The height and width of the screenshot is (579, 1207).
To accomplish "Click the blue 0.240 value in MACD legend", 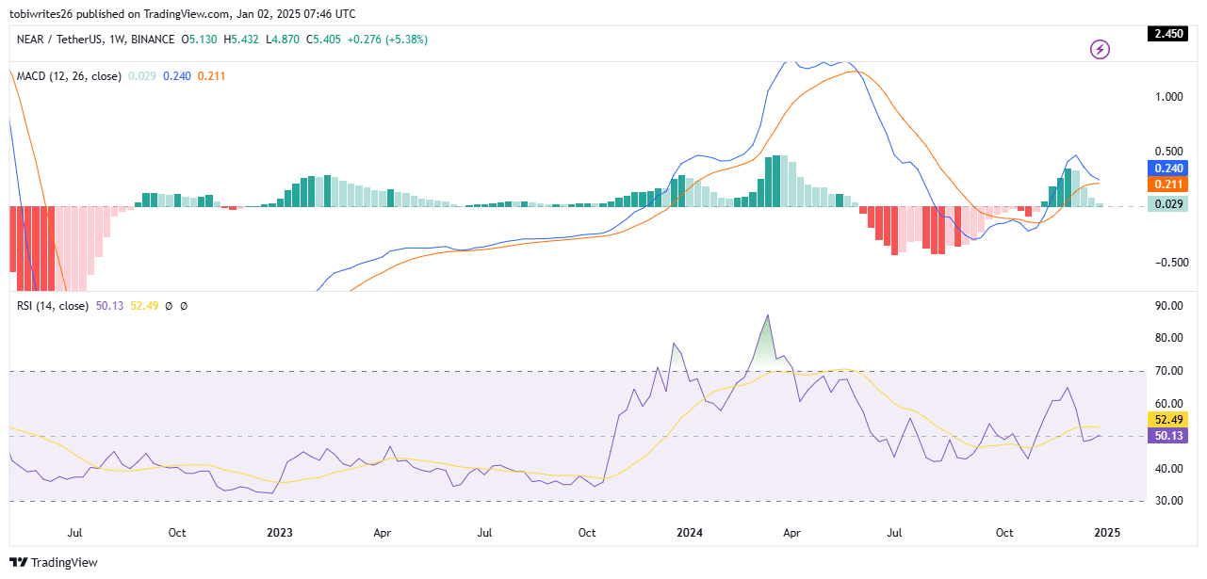I will pyautogui.click(x=176, y=76).
